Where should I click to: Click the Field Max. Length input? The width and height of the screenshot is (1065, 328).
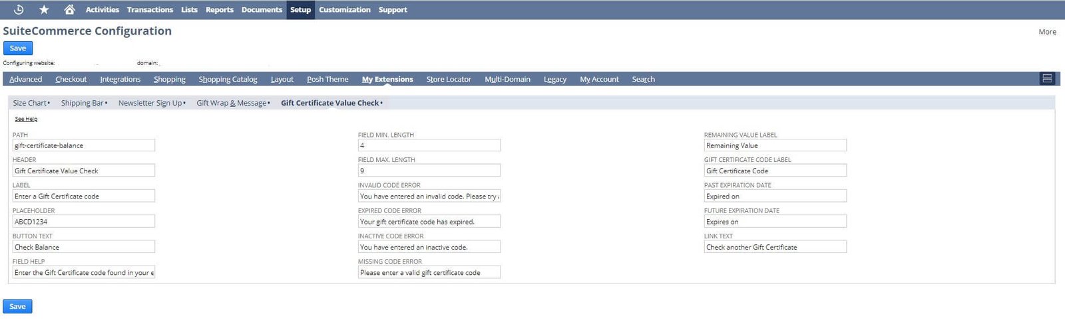click(x=429, y=171)
